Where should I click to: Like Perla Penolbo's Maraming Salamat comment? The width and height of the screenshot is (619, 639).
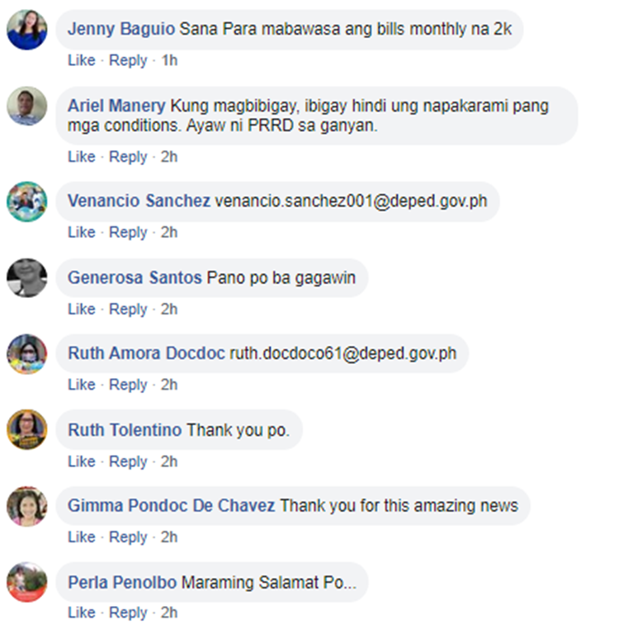[x=82, y=613]
